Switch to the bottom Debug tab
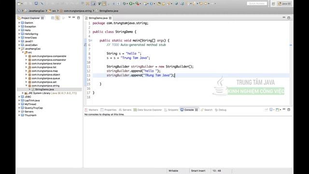 [x=221, y=110]
